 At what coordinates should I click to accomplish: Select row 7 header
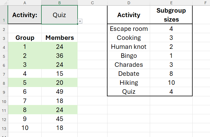(x=4, y=74)
